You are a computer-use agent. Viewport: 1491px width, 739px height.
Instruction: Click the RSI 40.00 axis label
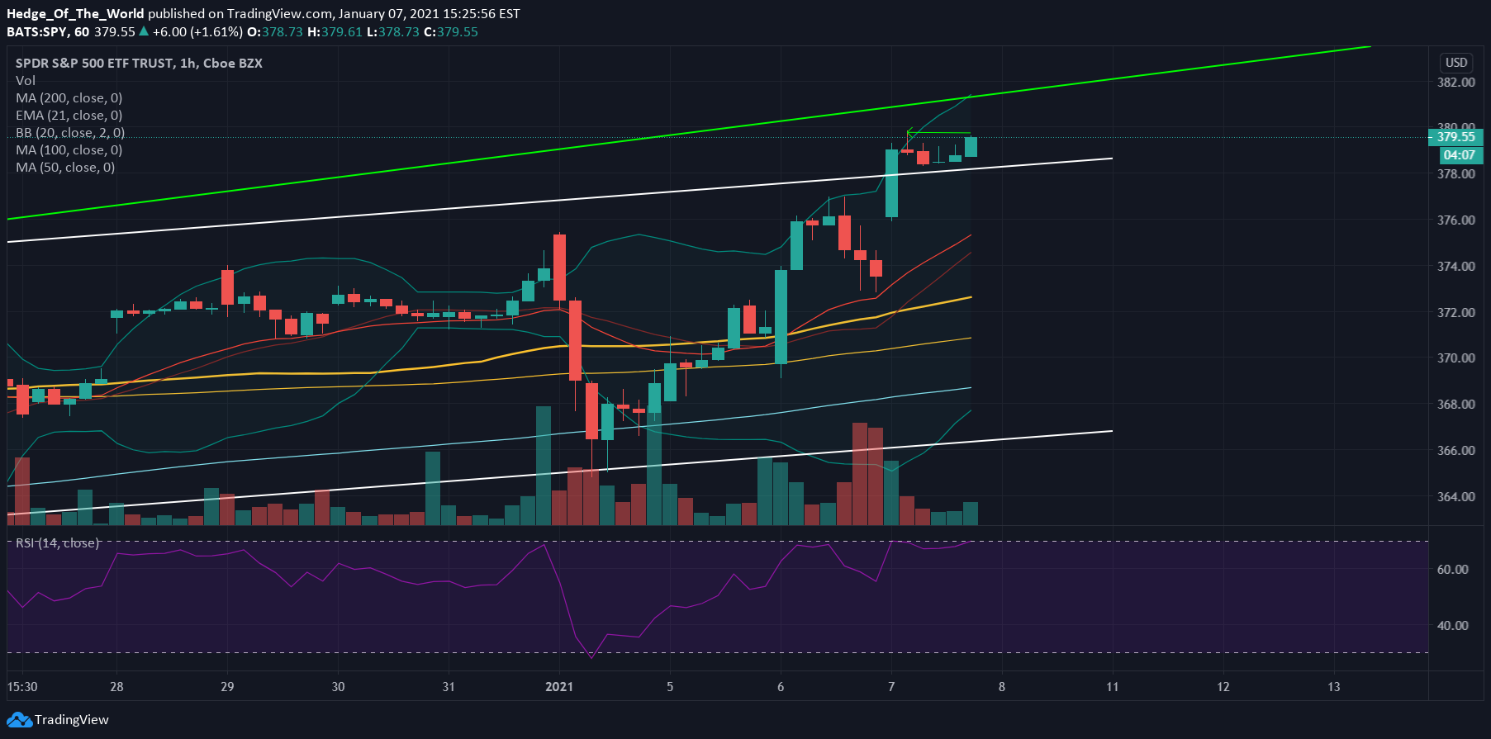click(x=1453, y=626)
